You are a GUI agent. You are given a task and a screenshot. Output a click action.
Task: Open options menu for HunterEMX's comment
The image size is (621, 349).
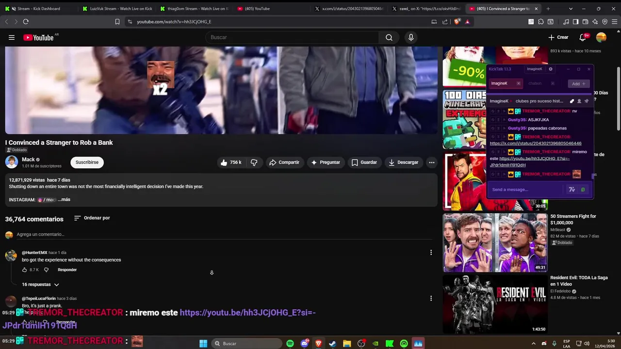tap(431, 252)
